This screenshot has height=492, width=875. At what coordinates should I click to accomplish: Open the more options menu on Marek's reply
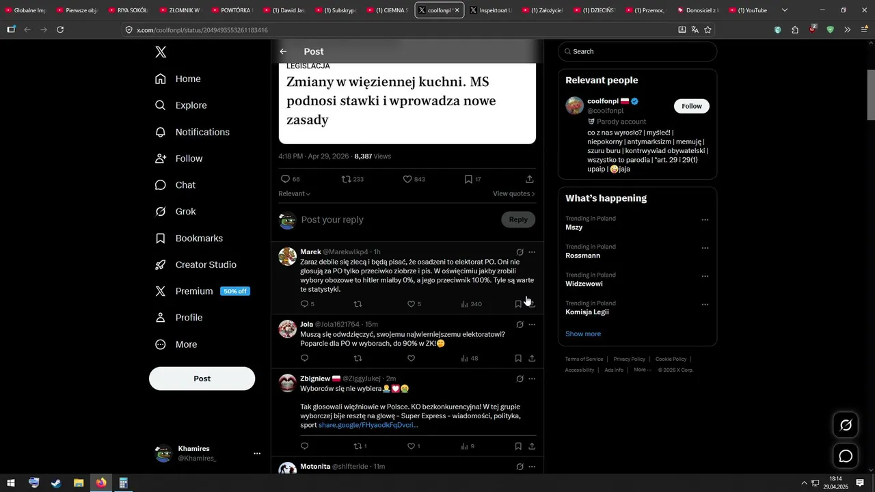tap(532, 252)
